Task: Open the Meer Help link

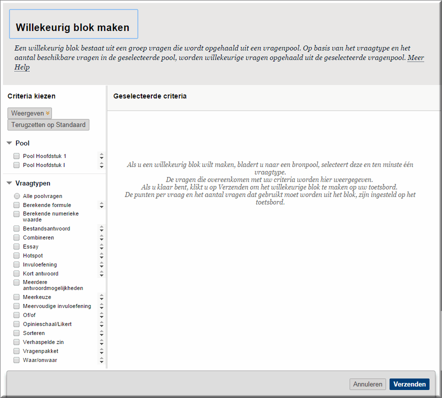Action: [x=416, y=57]
